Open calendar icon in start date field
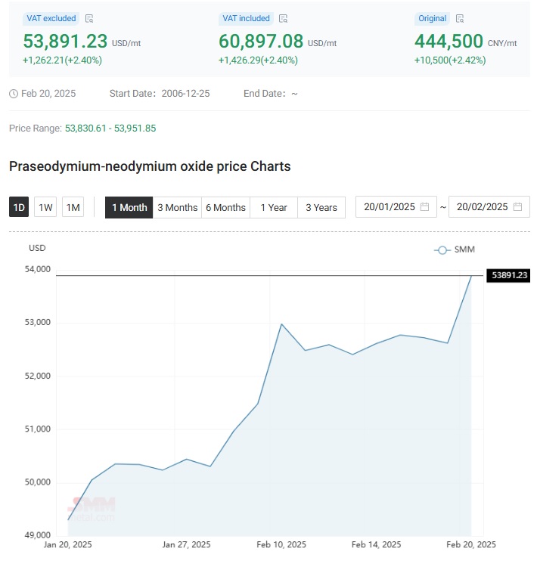 point(424,207)
